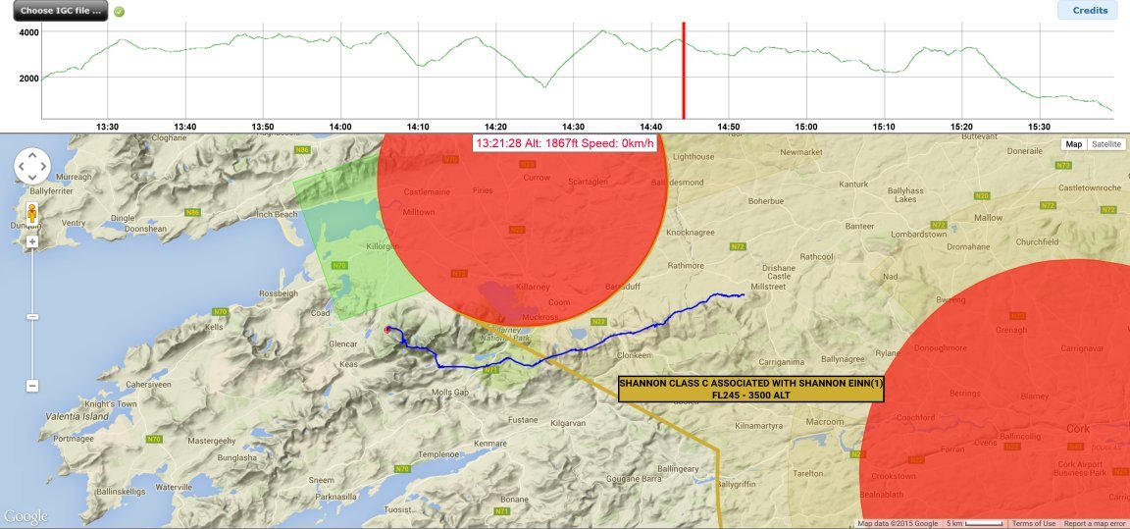The width and height of the screenshot is (1130, 529).
Task: Click the Shannon Class C airspace label
Action: [750, 390]
